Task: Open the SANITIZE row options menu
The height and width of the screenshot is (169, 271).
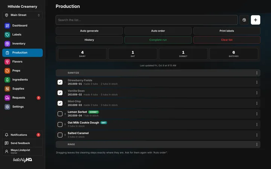Action: (257, 73)
